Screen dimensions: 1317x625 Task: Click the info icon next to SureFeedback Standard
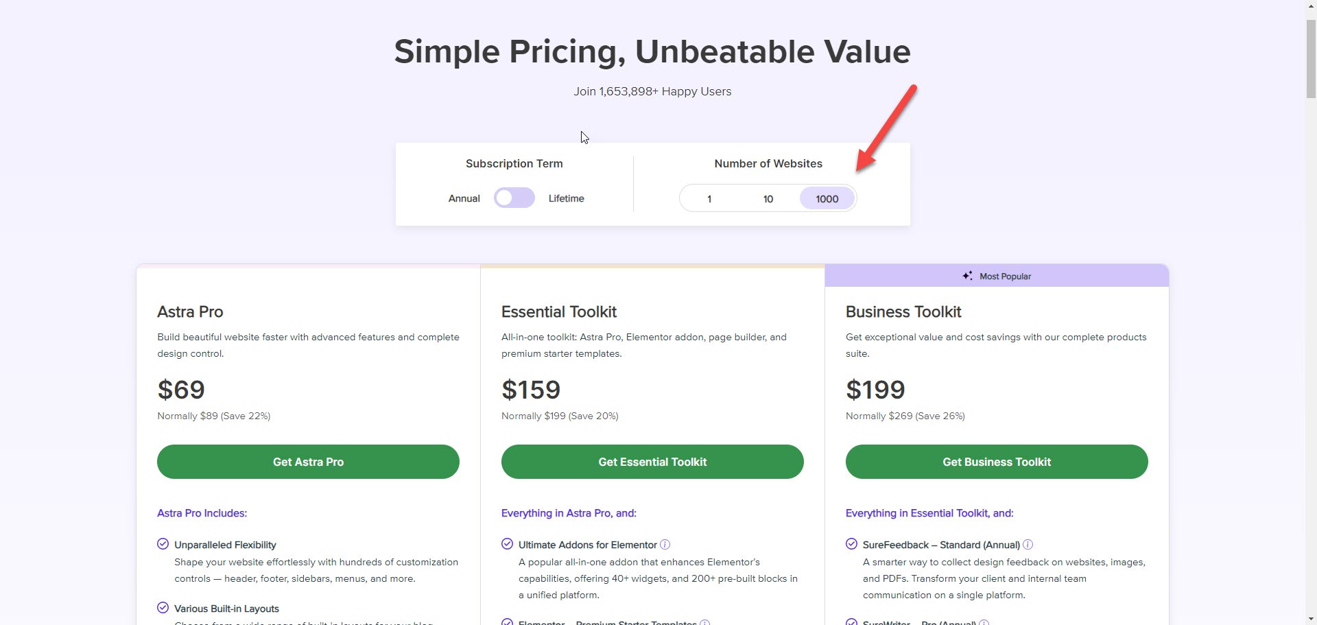point(1028,545)
